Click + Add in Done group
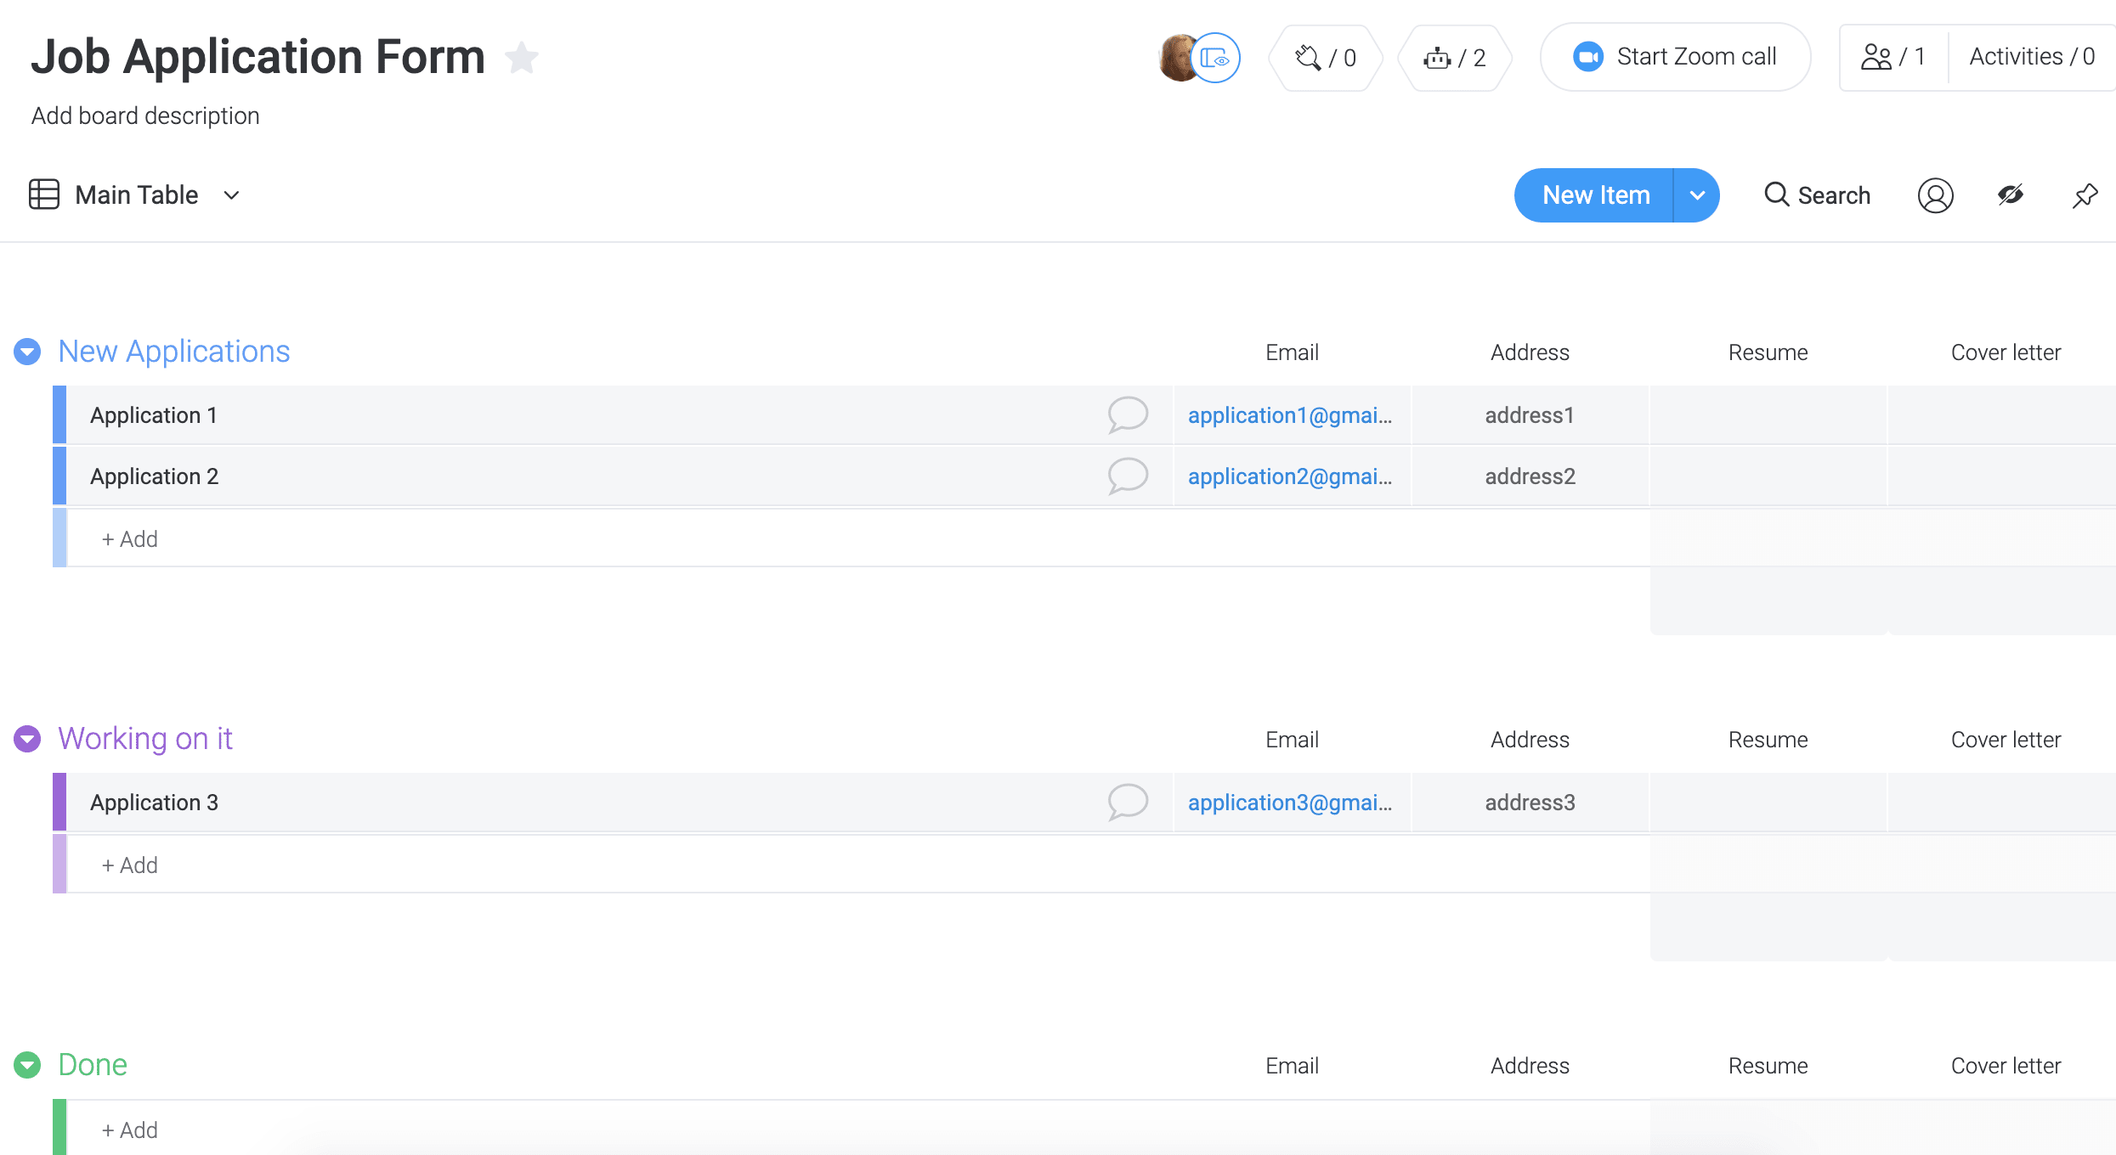This screenshot has width=2116, height=1155. click(129, 1130)
